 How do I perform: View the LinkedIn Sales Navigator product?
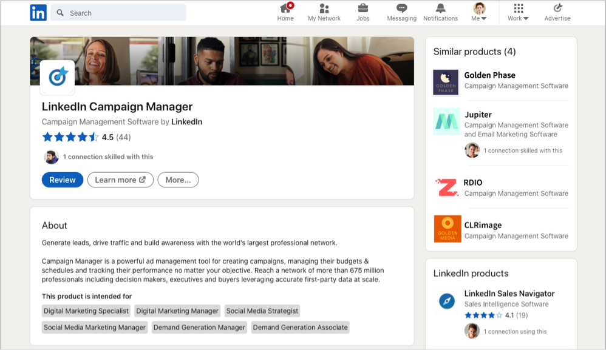(x=509, y=294)
